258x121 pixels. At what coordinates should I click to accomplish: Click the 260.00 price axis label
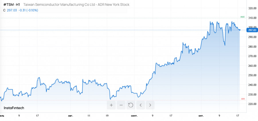click(x=252, y=66)
